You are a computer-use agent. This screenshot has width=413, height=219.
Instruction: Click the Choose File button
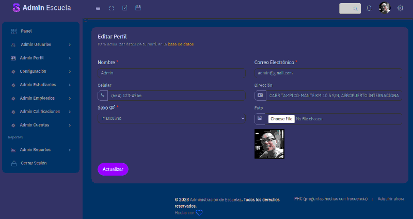tap(281, 119)
